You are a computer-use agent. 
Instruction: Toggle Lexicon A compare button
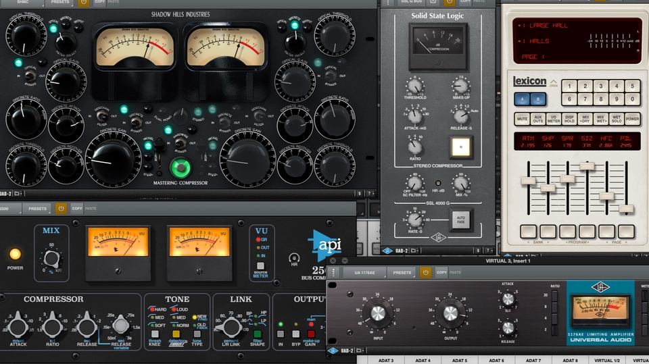coord(523,99)
